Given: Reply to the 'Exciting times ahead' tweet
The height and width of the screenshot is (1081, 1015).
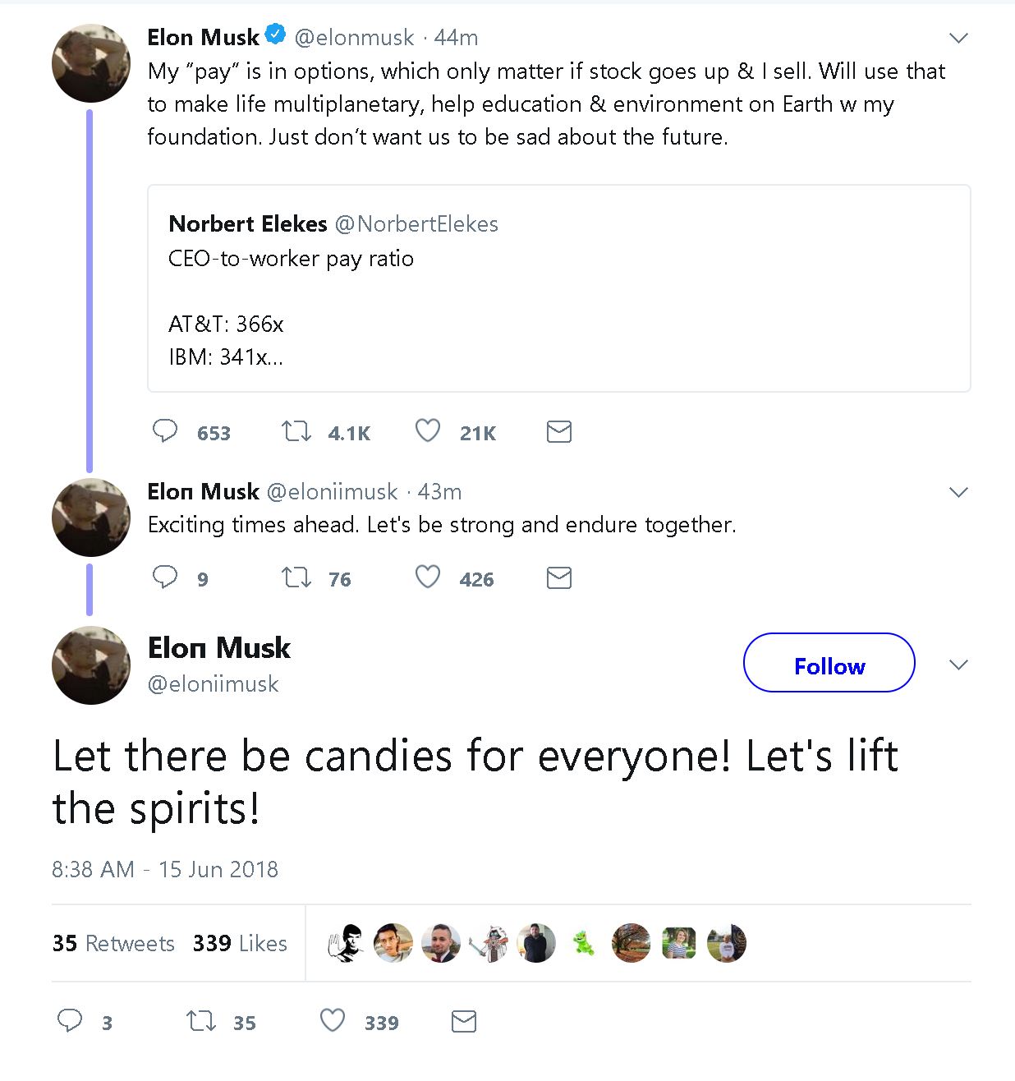Looking at the screenshot, I should point(165,577).
